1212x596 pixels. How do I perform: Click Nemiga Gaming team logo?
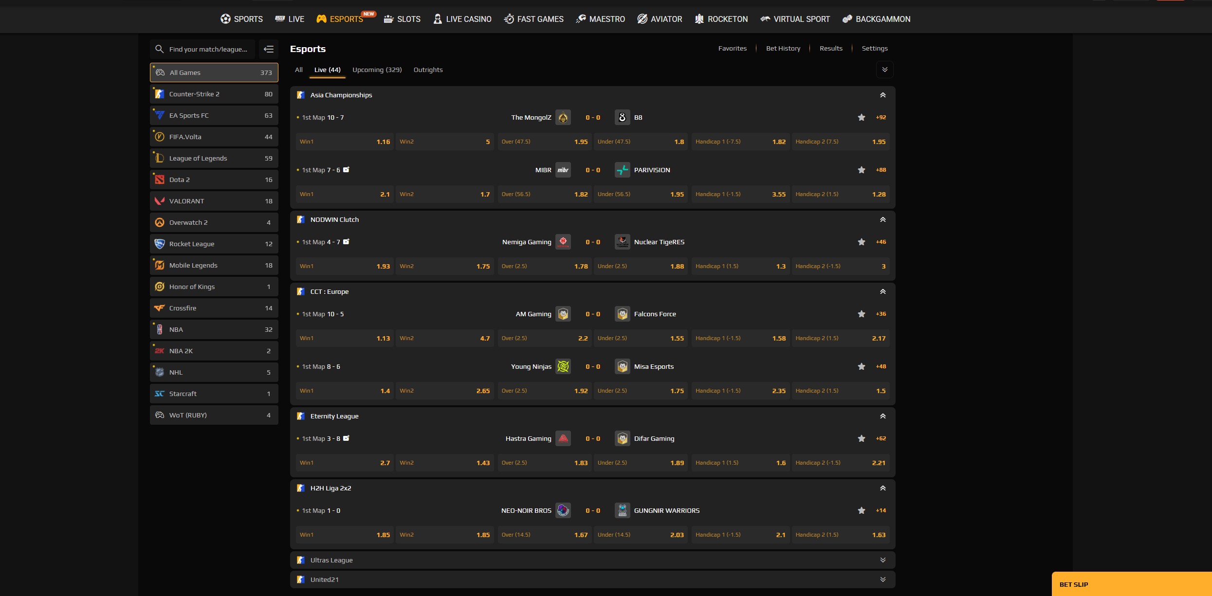point(563,242)
